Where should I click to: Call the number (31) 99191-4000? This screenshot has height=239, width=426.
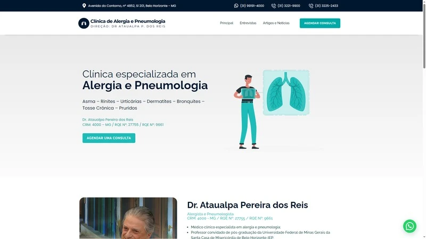[x=252, y=6]
